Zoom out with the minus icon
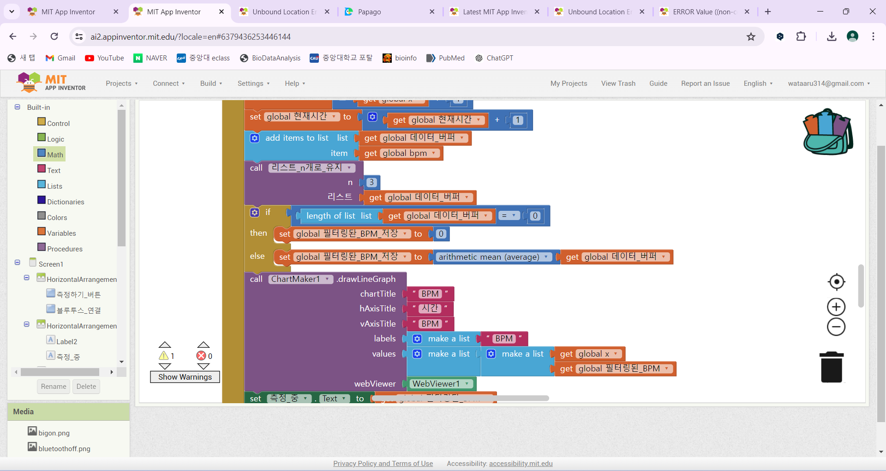 click(836, 327)
